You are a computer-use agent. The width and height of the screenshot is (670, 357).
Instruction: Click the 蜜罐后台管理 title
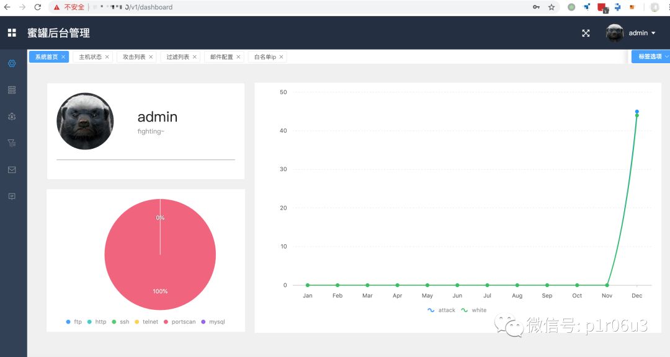[58, 33]
